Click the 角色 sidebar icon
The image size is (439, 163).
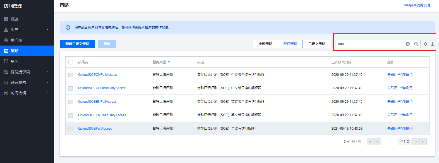(x=6, y=61)
